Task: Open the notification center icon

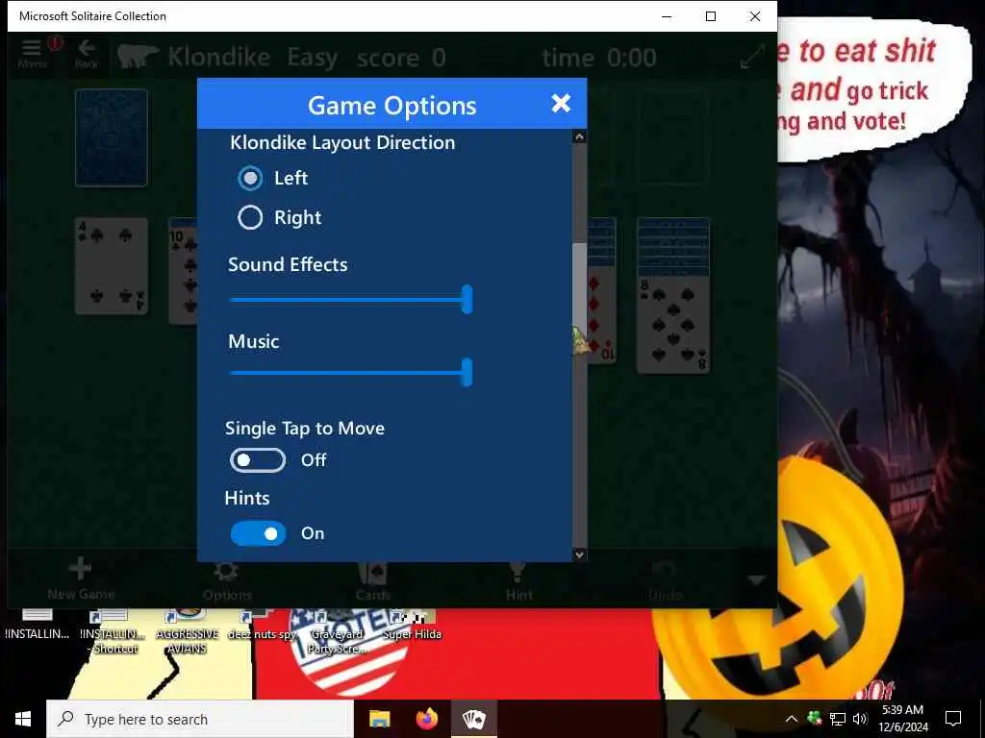Action: pos(953,719)
